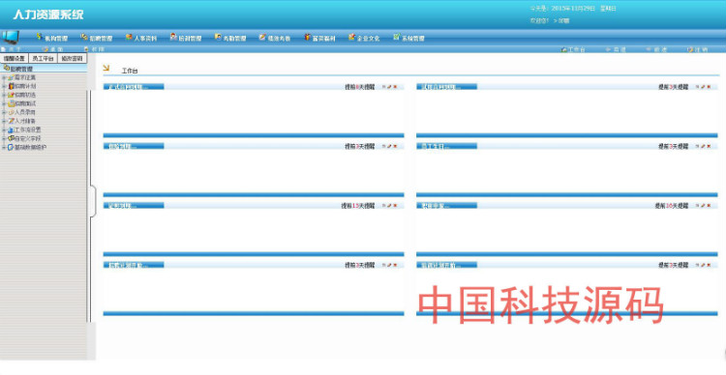The height and width of the screenshot is (375, 726).
Task: Click the 提前10天提醒 text
Action: click(672, 206)
